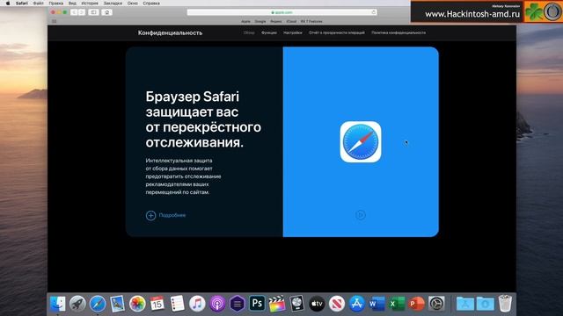Go back with Safari's back arrow
The image size is (563, 316).
click(74, 12)
